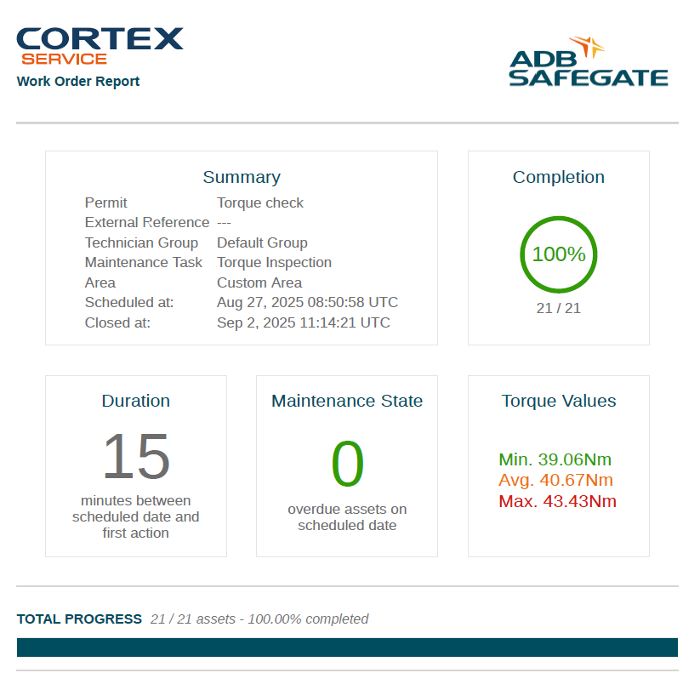Click the 100% completion circle
Viewport: 700px width, 690px height.
558,254
